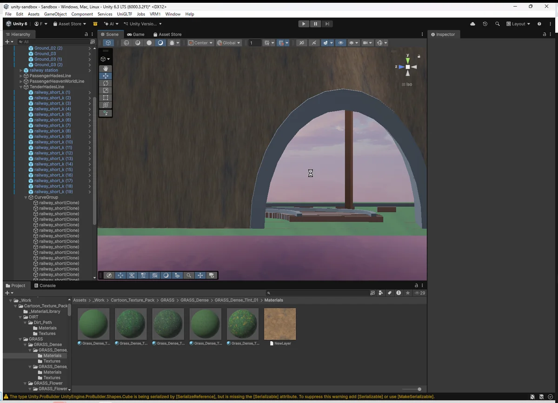Click the global search magnifier icon
Image resolution: width=558 pixels, height=403 pixels.
click(497, 24)
